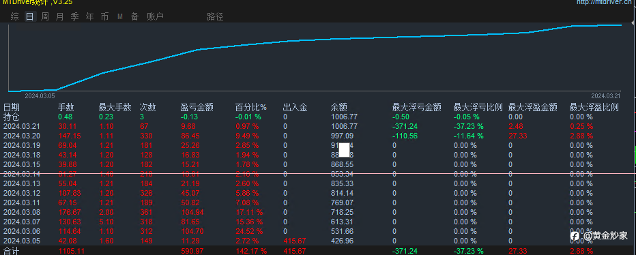Click the 0.48 position lots value
The image size is (636, 255).
pyautogui.click(x=66, y=117)
